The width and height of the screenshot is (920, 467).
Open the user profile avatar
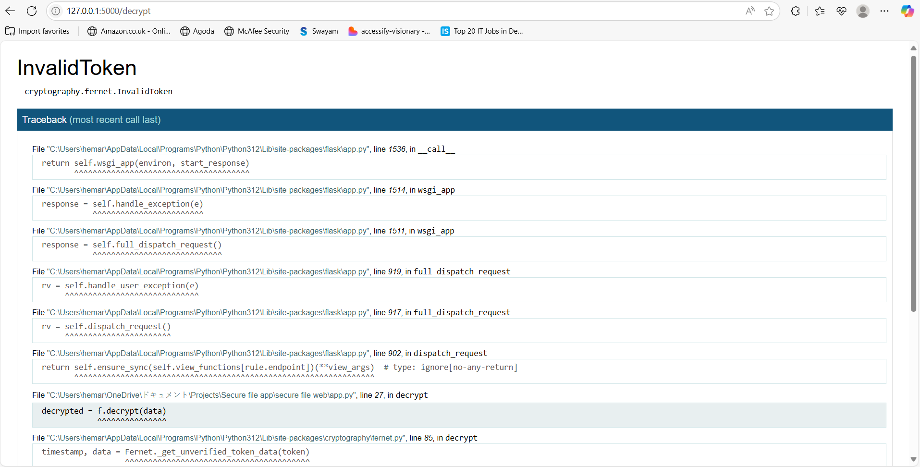click(863, 11)
